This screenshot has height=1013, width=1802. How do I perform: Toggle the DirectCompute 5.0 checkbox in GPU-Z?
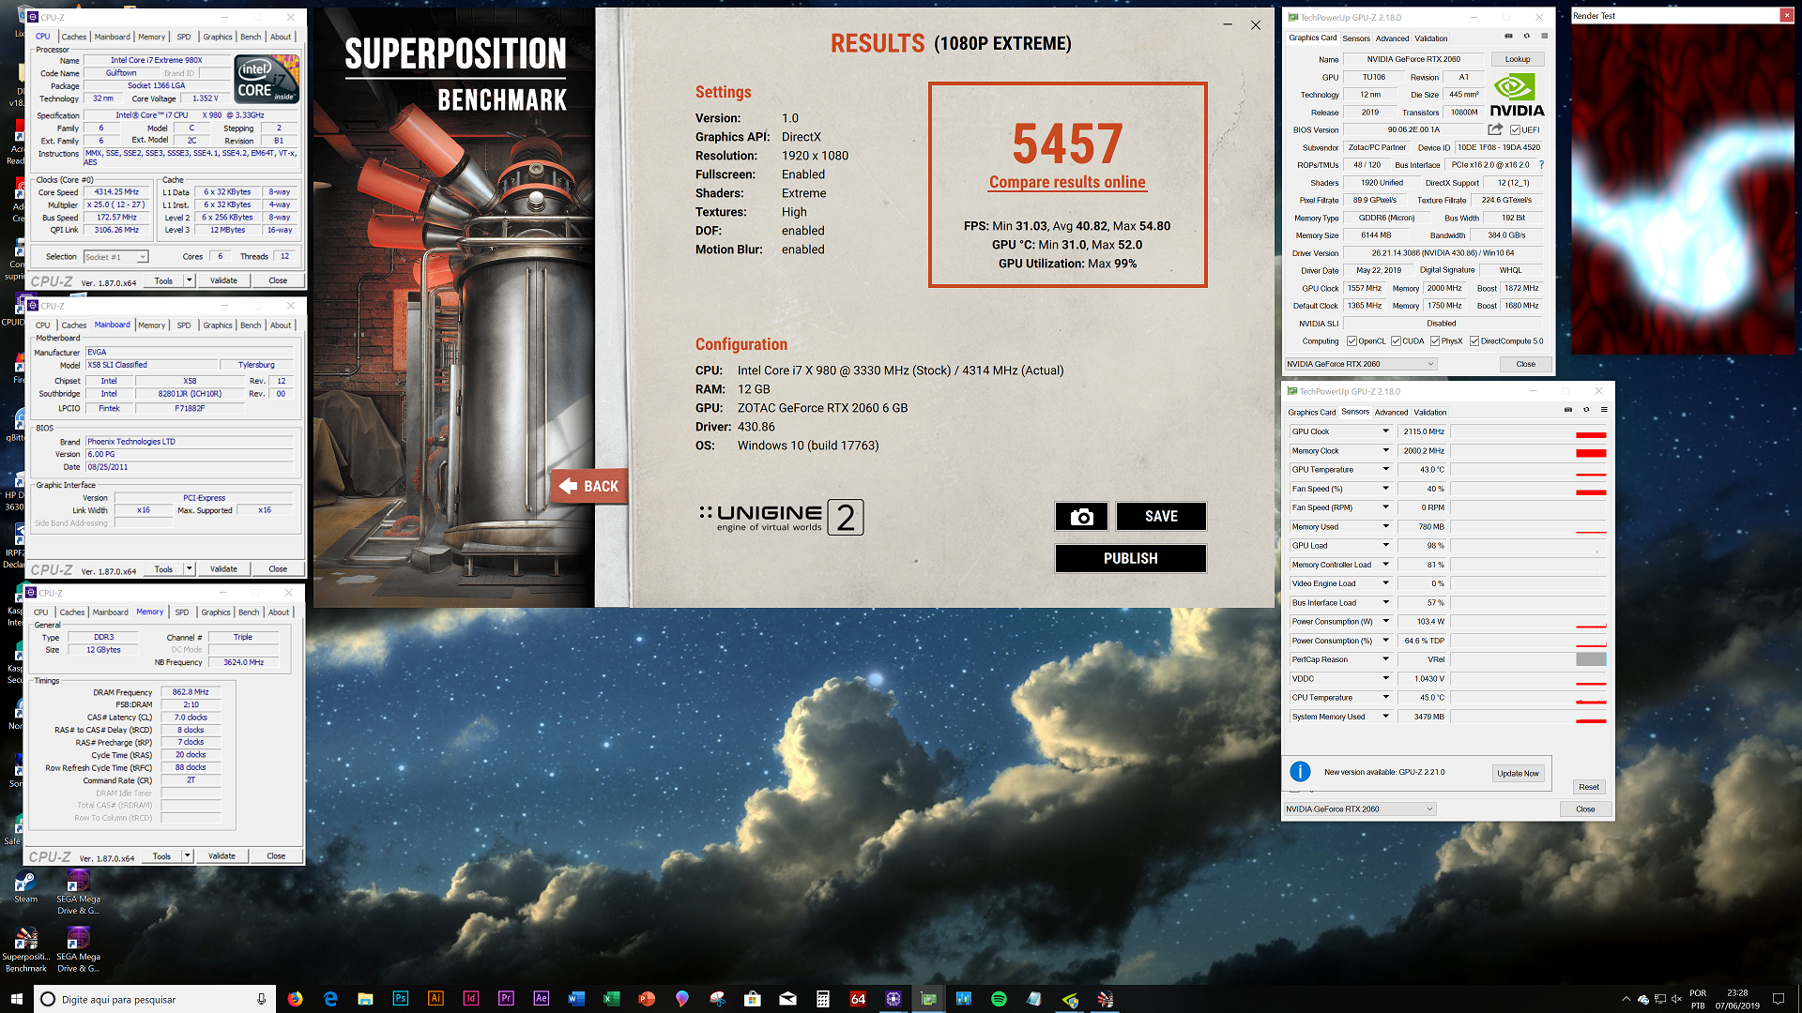tap(1474, 341)
